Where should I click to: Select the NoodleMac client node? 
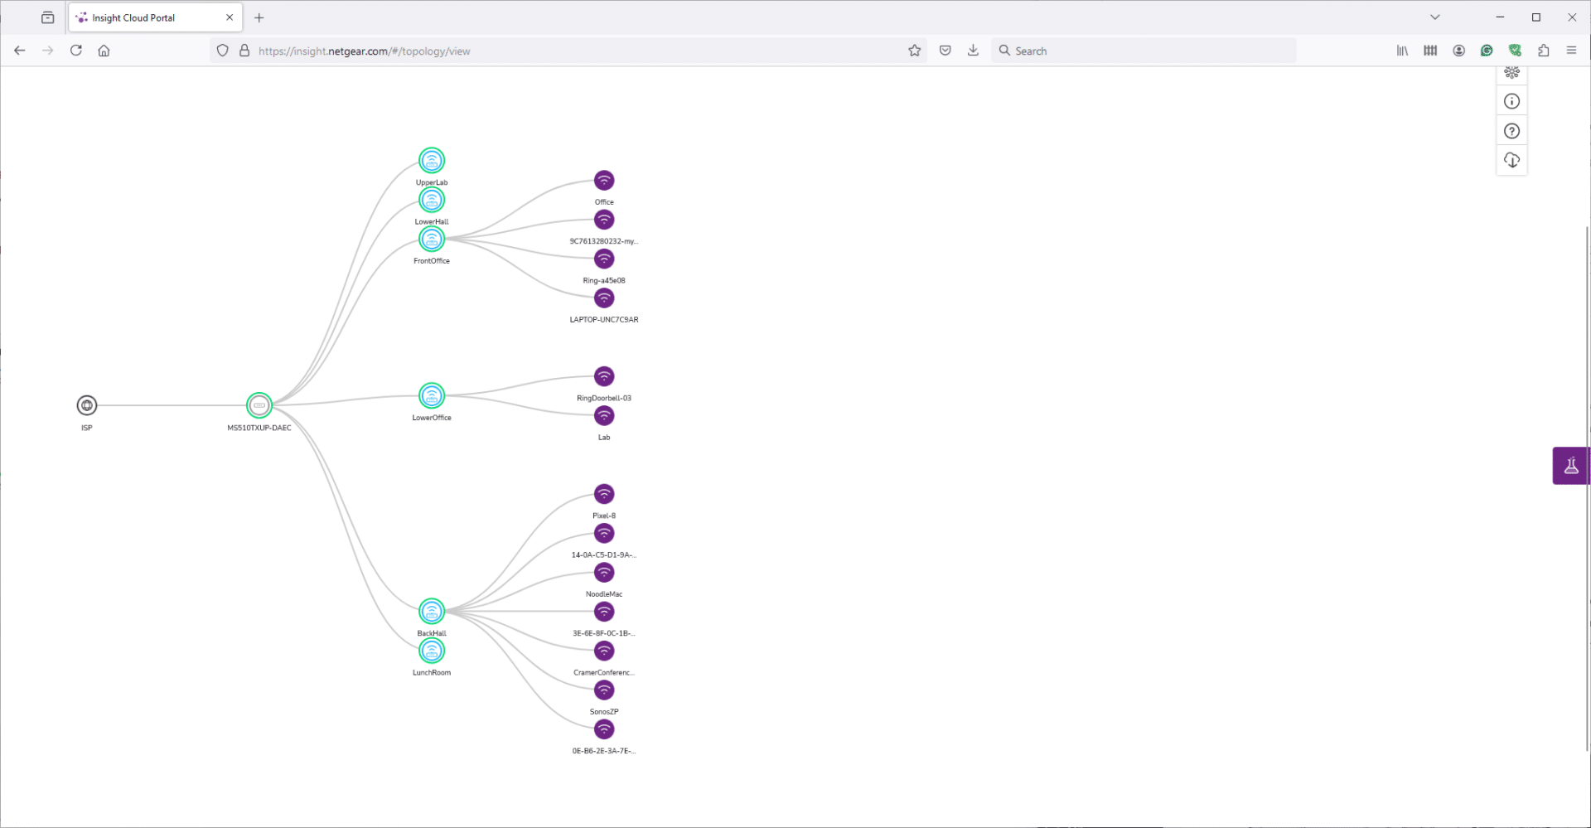click(x=604, y=572)
